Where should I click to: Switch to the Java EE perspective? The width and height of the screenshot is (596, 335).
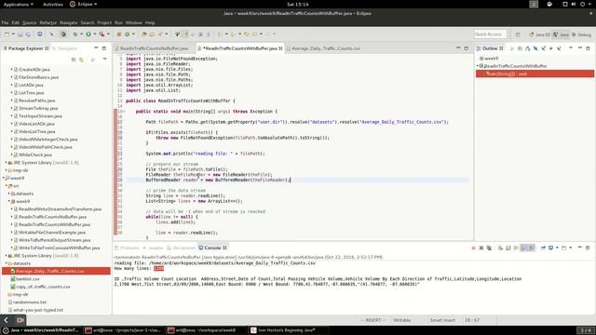540,34
